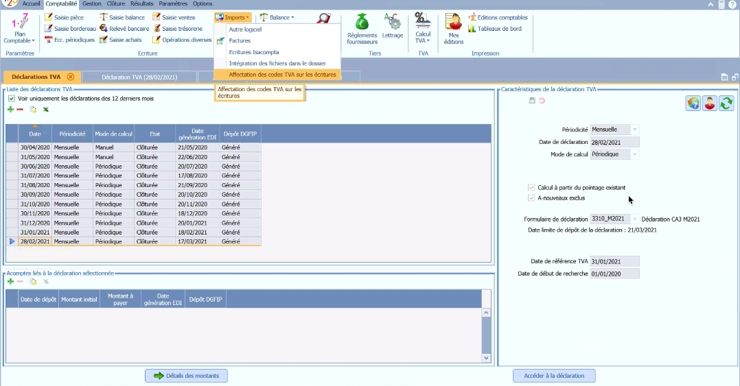
Task: Open Plan Comptable tool
Action: point(19,28)
